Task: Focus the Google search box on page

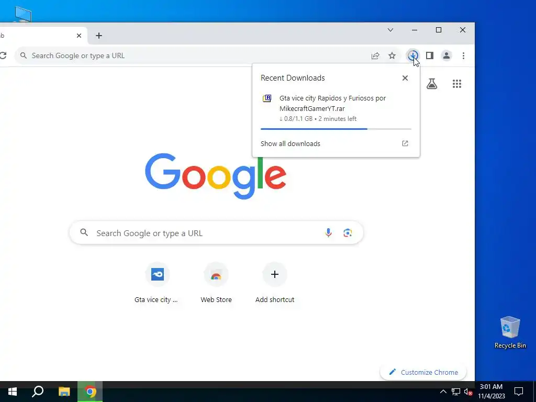Action: (216, 233)
